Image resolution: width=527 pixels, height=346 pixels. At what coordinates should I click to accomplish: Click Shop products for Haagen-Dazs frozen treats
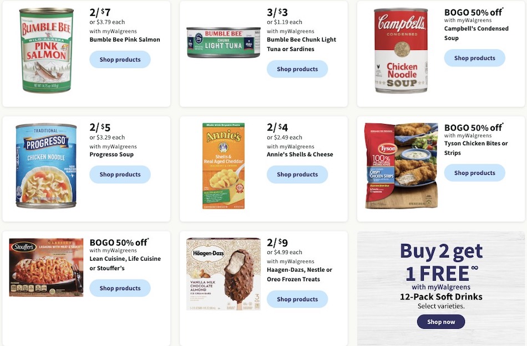[297, 299]
